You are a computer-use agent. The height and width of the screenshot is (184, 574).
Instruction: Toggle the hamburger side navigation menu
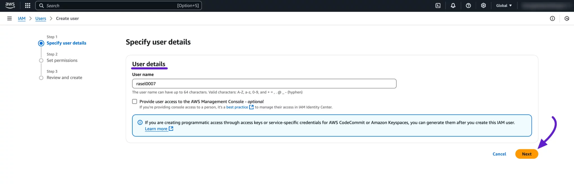[10, 19]
